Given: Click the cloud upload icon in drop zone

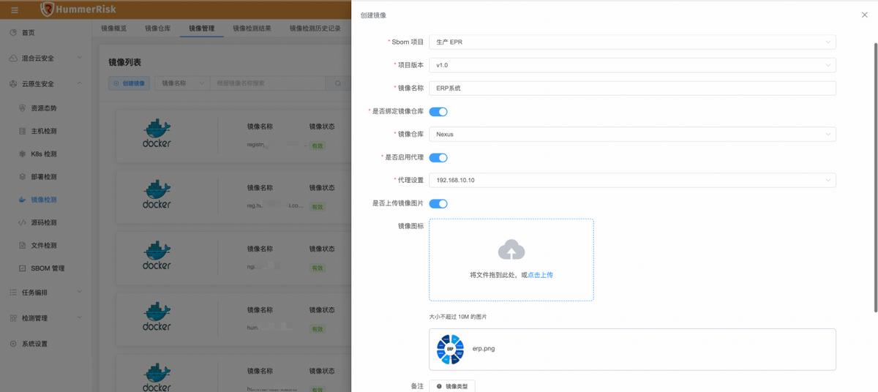Looking at the screenshot, I should (511, 250).
